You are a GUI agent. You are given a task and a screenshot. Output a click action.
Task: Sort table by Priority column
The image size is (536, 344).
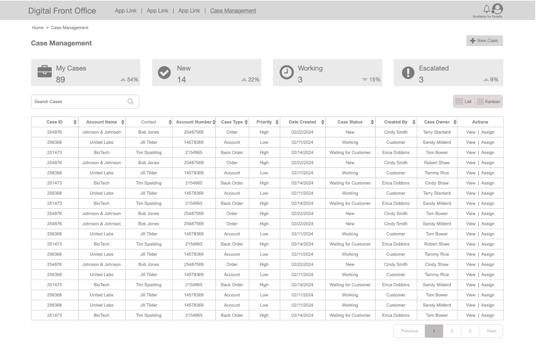pos(277,122)
